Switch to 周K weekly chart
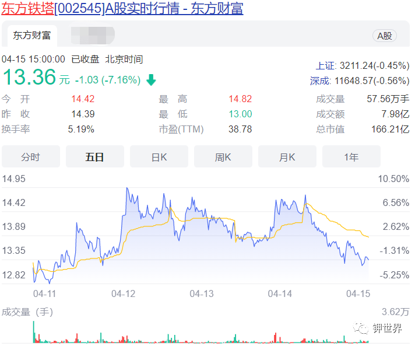The width and height of the screenshot is (415, 346). (x=223, y=157)
